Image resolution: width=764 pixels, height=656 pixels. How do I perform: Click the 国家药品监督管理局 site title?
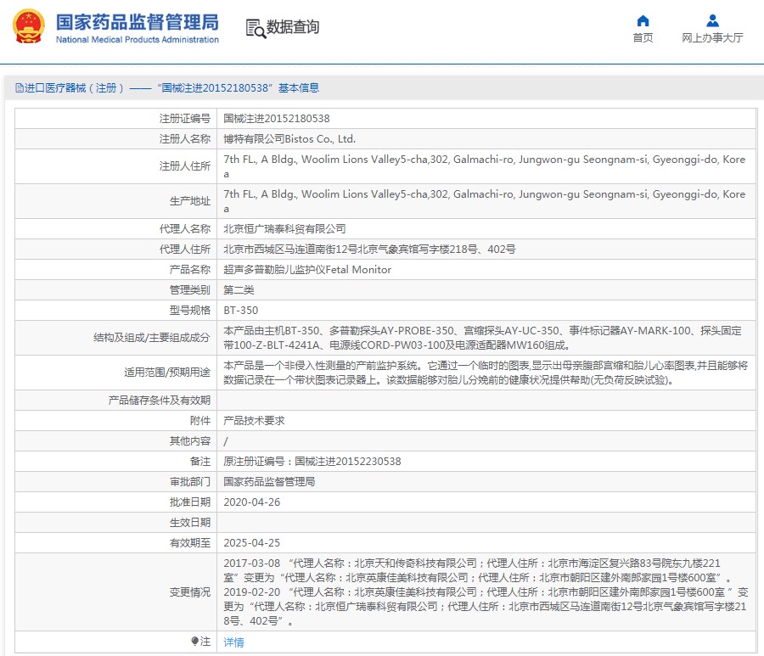[137, 22]
